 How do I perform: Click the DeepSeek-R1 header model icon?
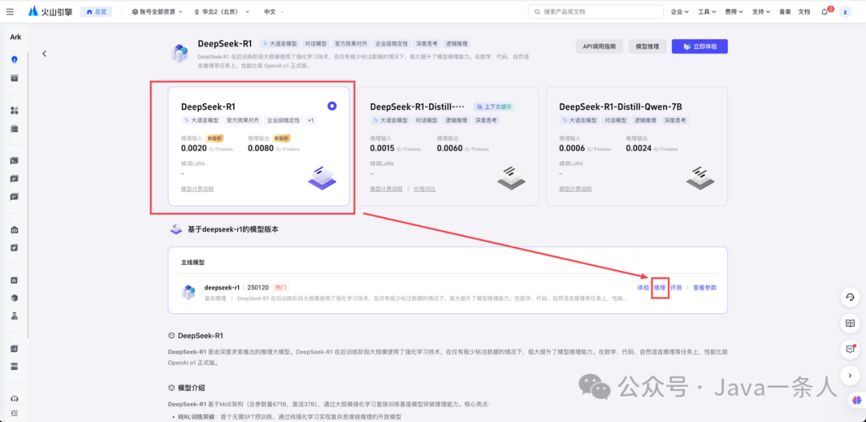pyautogui.click(x=180, y=53)
